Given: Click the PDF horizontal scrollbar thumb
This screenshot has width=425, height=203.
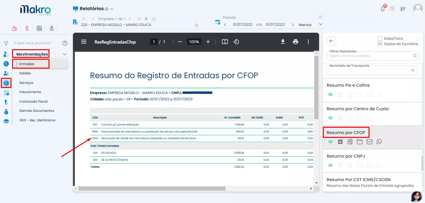Looking at the screenshot, I should (152, 188).
